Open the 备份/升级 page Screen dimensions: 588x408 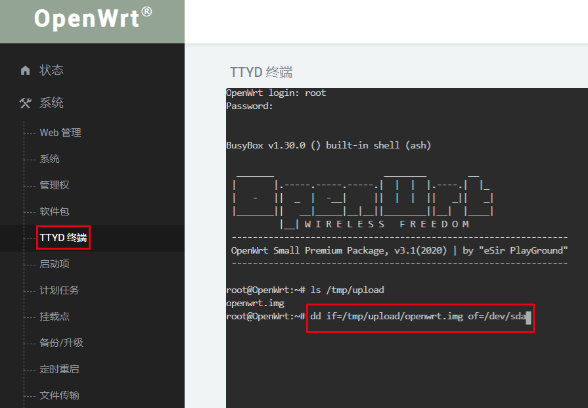[x=62, y=343]
